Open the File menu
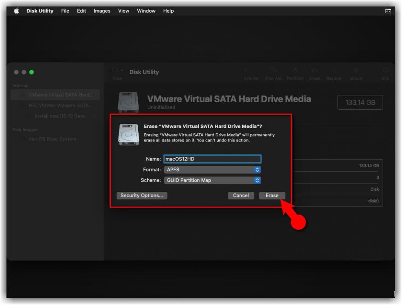Viewport: 402px width, 305px height. point(65,11)
